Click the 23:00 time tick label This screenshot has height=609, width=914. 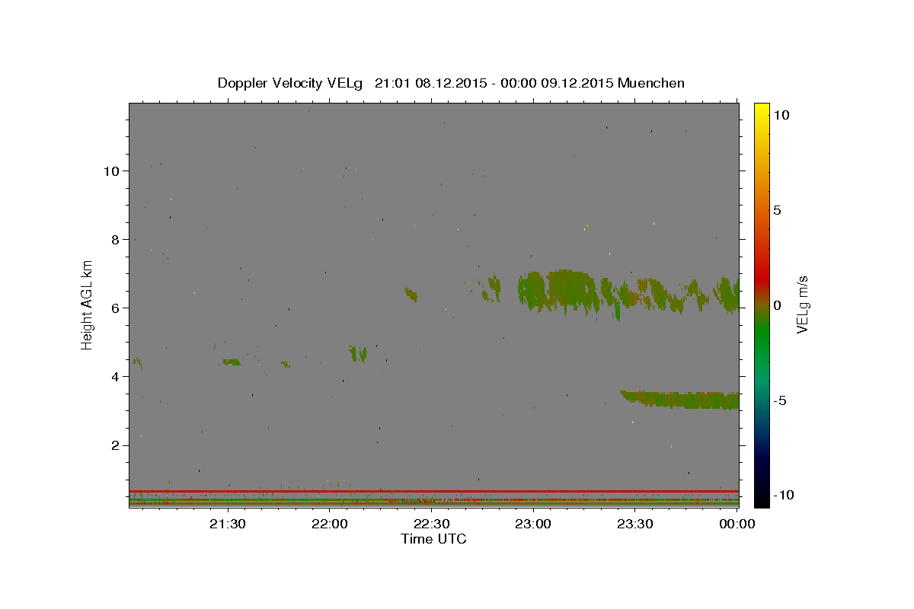(x=533, y=524)
